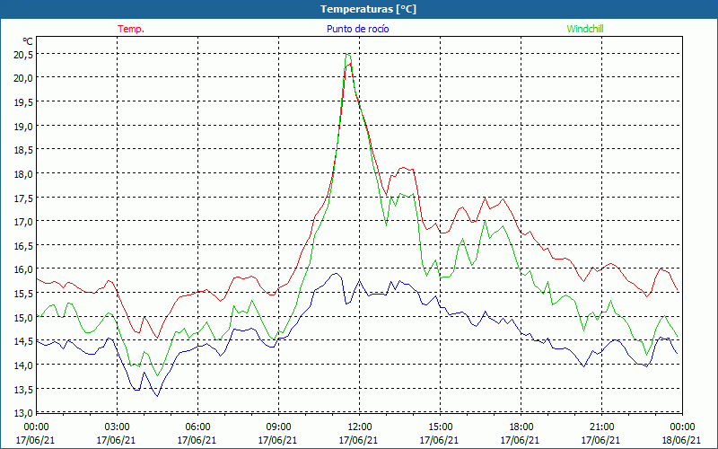The height and width of the screenshot is (449, 718).
Task: Click the '15:00' time axis label
Action: [x=440, y=427]
